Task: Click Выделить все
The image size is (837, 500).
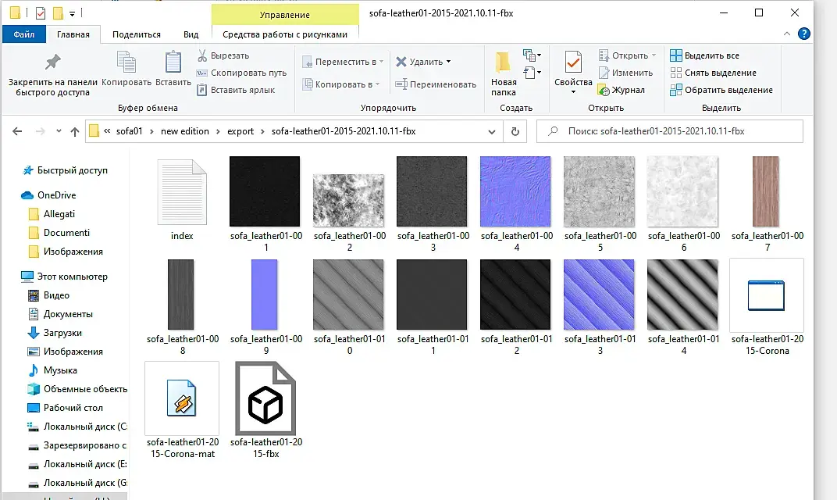Action: click(x=704, y=55)
